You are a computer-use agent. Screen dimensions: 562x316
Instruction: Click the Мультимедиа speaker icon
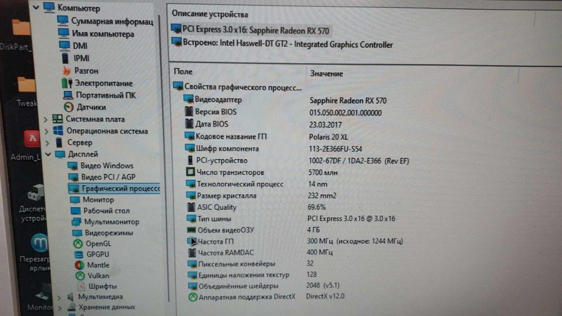(x=71, y=297)
